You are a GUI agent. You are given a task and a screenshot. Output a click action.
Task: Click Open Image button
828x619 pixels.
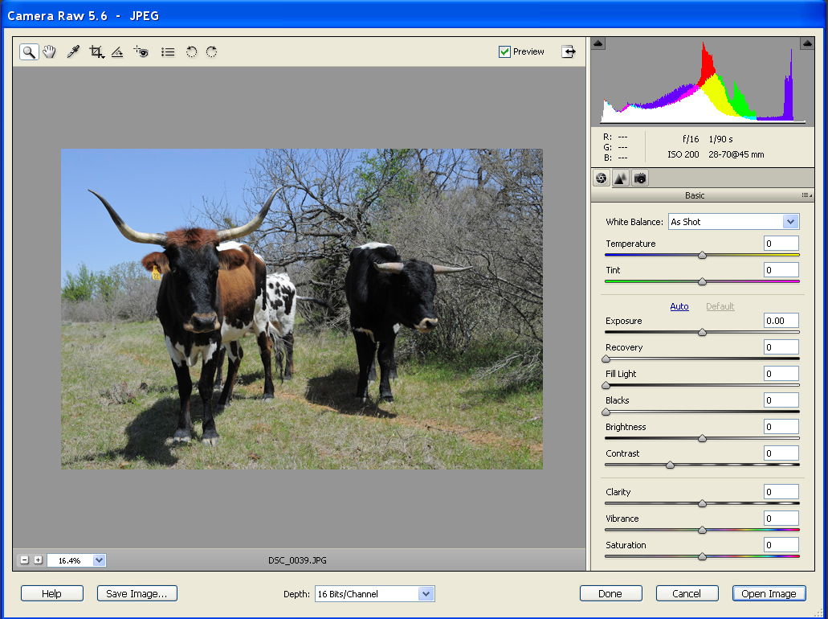click(769, 593)
